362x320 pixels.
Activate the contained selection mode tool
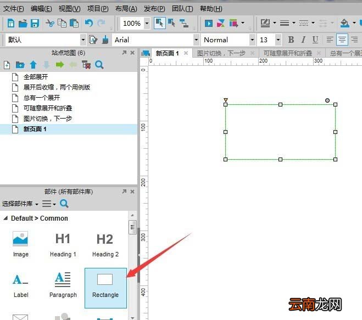(171, 23)
